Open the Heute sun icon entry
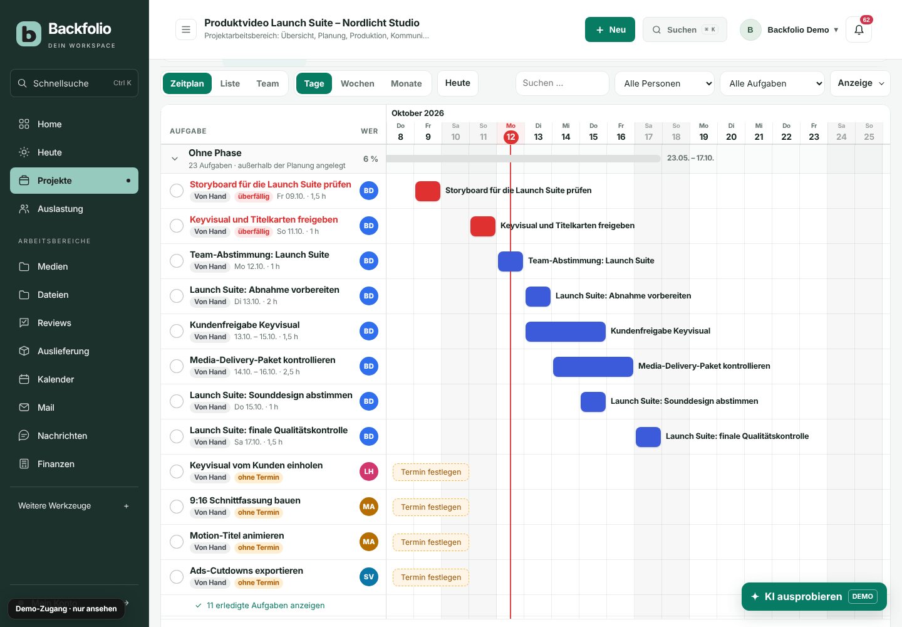 pyautogui.click(x=74, y=152)
